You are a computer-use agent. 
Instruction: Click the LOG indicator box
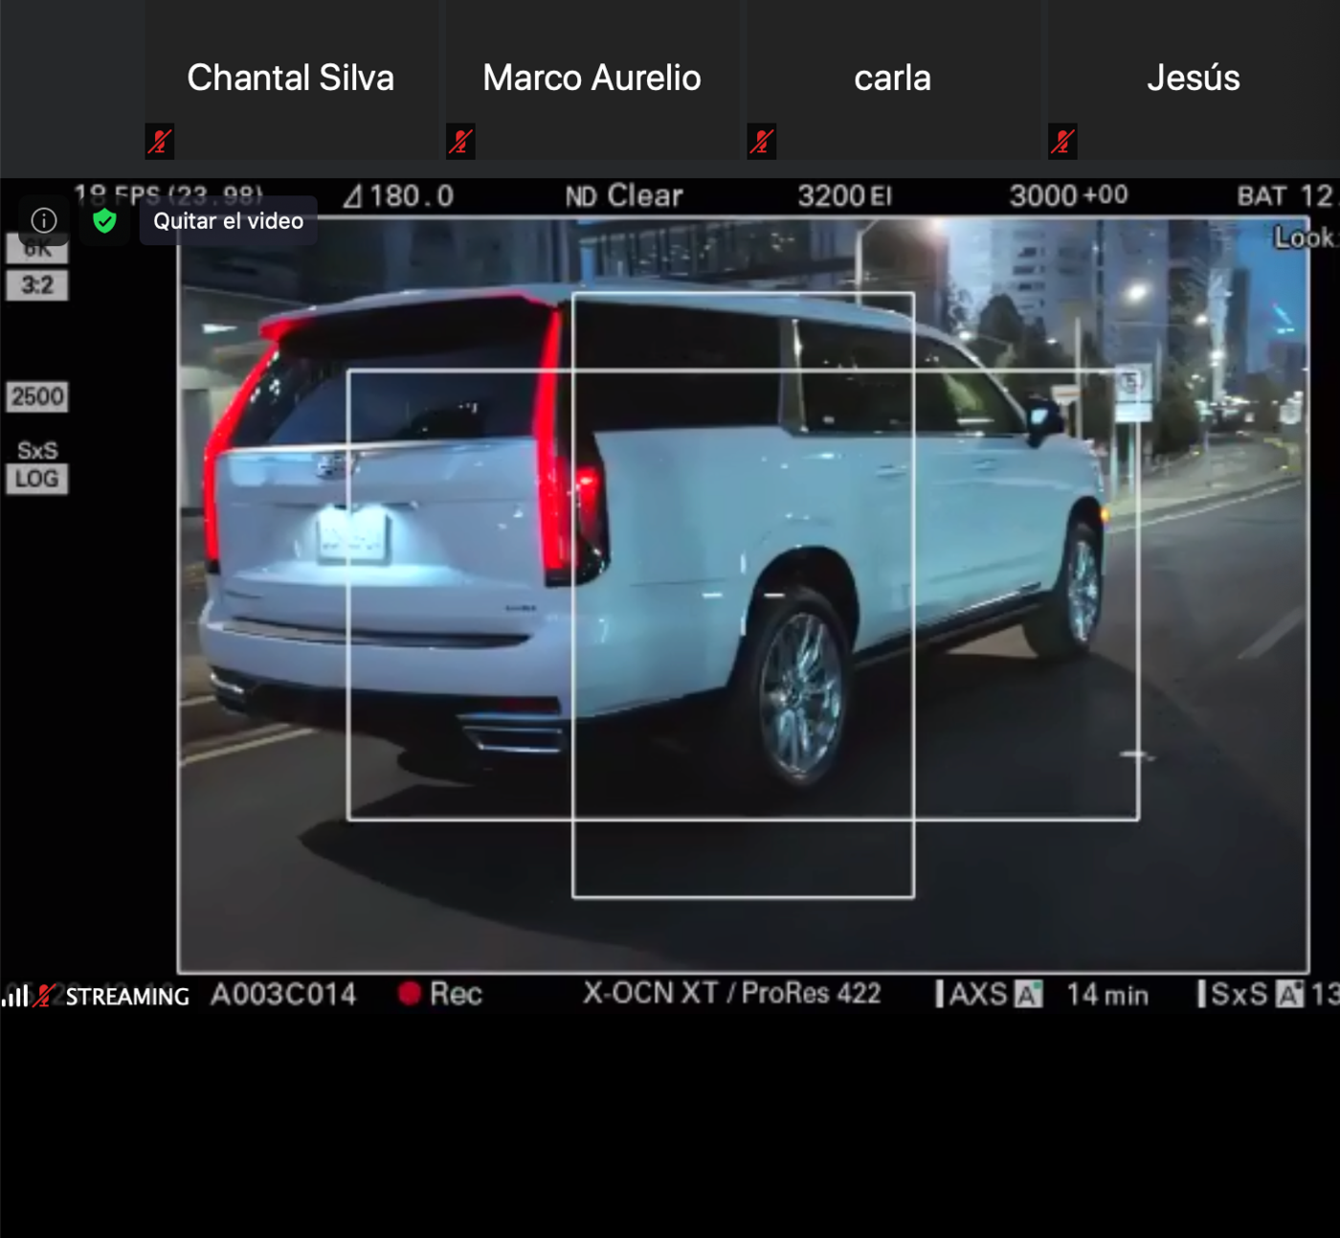(x=37, y=479)
